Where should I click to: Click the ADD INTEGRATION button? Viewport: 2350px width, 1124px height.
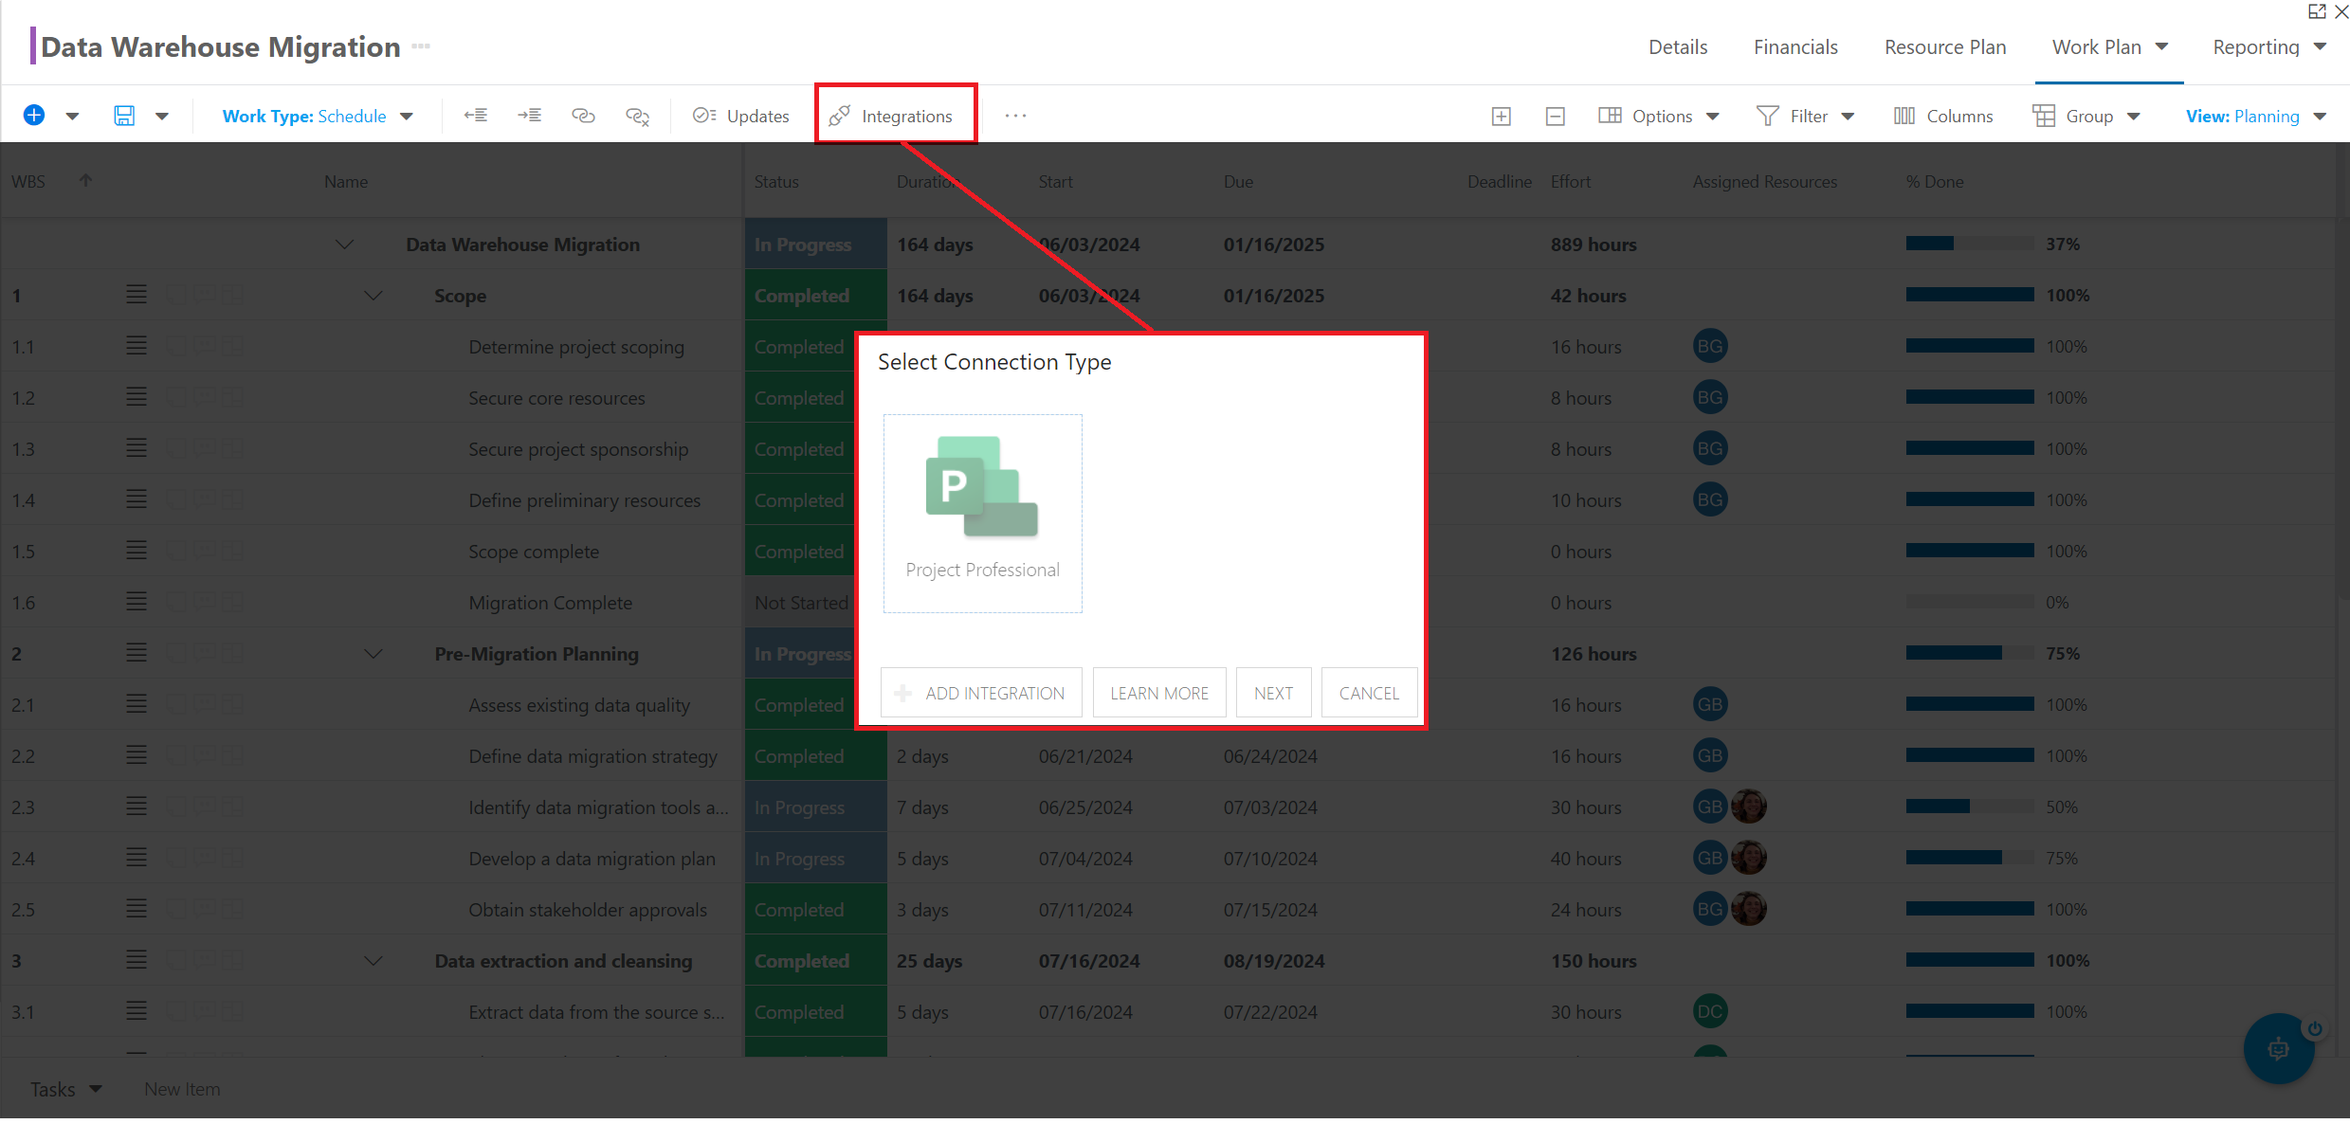[981, 693]
